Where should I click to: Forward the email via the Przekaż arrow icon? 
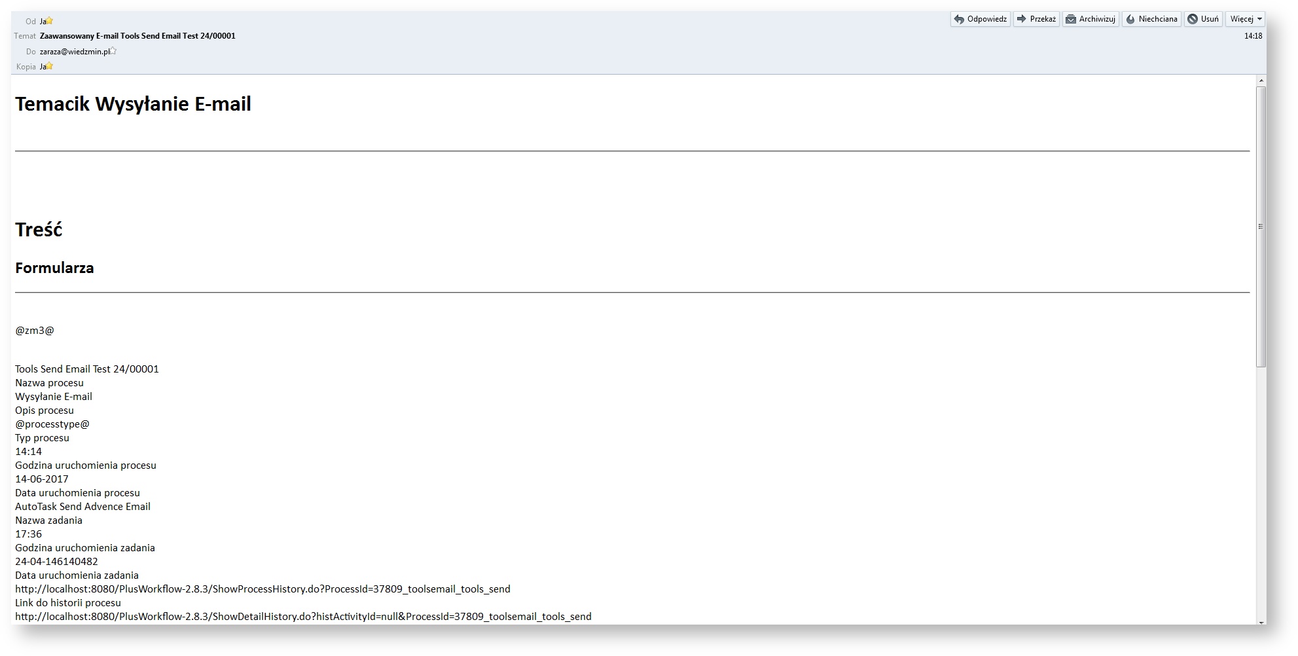click(1021, 19)
